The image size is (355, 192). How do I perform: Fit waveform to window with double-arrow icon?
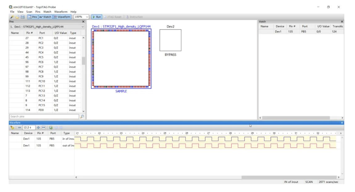pyautogui.click(x=43, y=128)
